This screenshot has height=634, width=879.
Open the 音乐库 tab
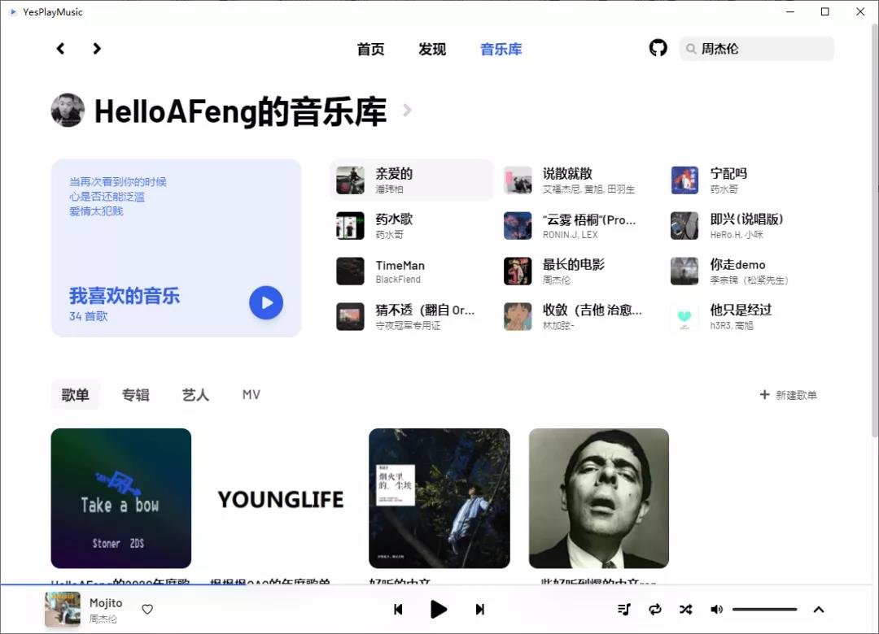tap(501, 50)
